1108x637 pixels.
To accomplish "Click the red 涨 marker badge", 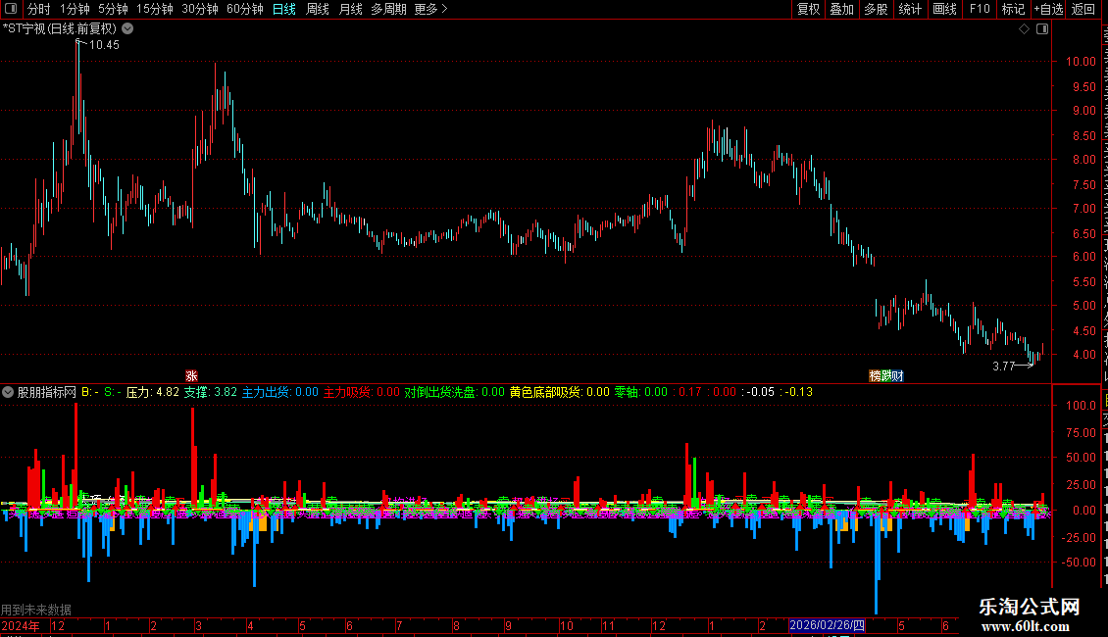I will pos(191,375).
